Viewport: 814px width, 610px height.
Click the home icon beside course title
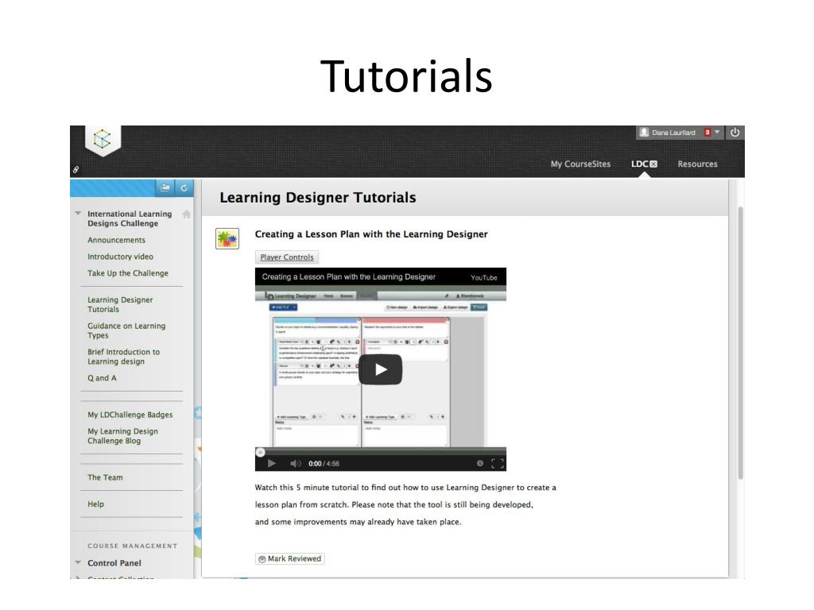(186, 214)
